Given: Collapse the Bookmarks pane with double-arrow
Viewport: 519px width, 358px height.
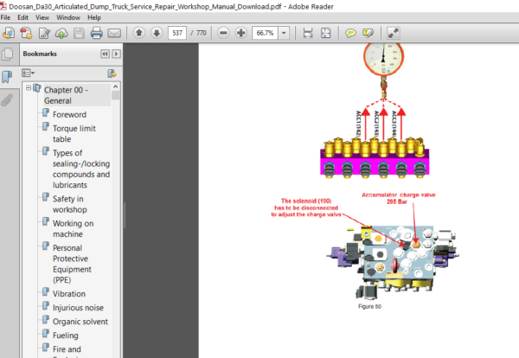Looking at the screenshot, I should pyautogui.click(x=105, y=54).
